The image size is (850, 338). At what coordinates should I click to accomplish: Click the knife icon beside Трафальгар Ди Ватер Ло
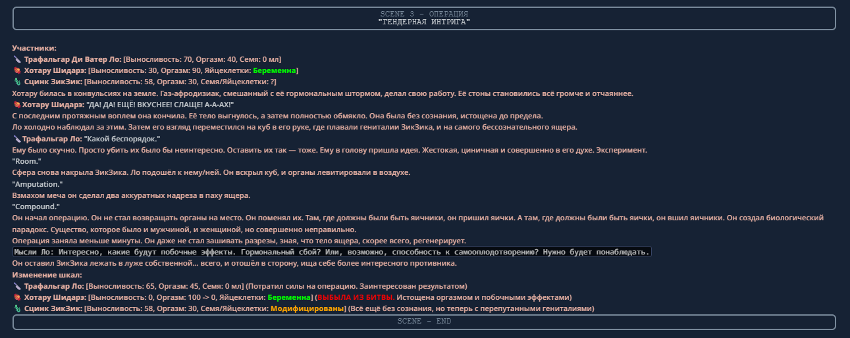point(17,59)
